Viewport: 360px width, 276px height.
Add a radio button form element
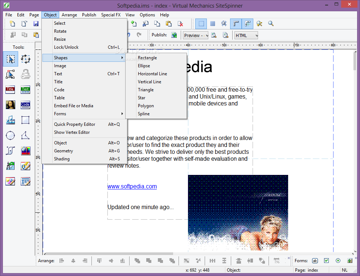tap(338, 261)
